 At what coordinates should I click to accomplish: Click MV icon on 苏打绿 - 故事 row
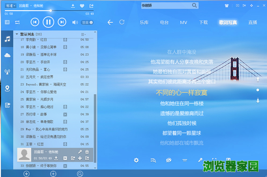point(65,114)
